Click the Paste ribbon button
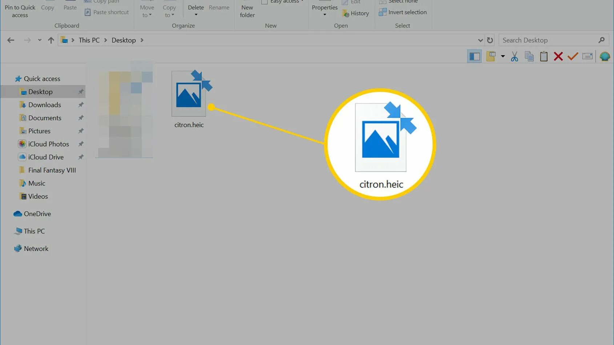The height and width of the screenshot is (345, 614). [x=70, y=8]
